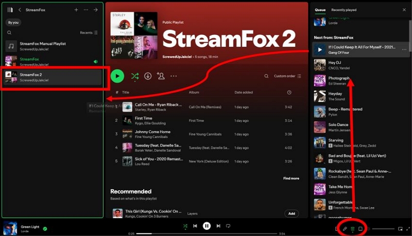Viewport: 412px width, 236px height.
Task: Close the queue panel
Action: pyautogui.click(x=404, y=10)
